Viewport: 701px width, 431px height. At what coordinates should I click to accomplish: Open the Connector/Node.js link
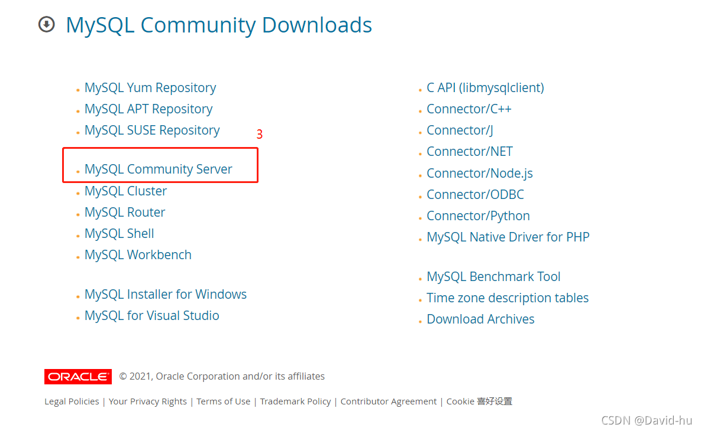[480, 173]
